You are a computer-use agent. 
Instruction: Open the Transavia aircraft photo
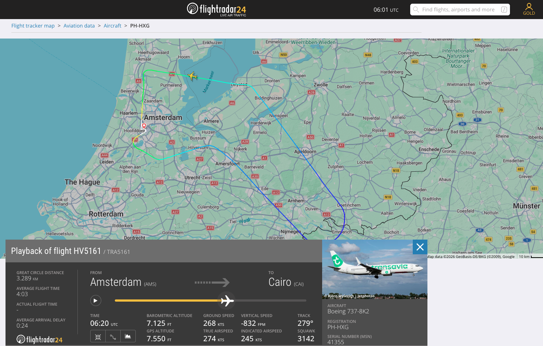[x=375, y=269]
